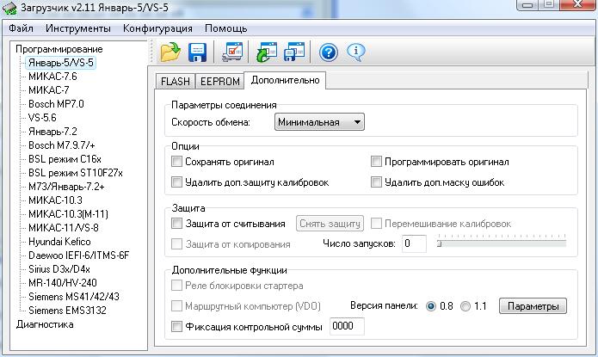This screenshot has height=357, width=598.
Task: Select M73/Январь-7.2+ in the tree
Action: [66, 187]
